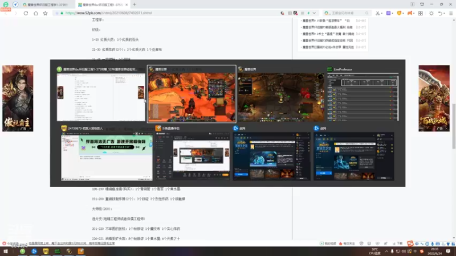Click the left game advertisement banner
This screenshot has height=256, width=456.
[18, 98]
